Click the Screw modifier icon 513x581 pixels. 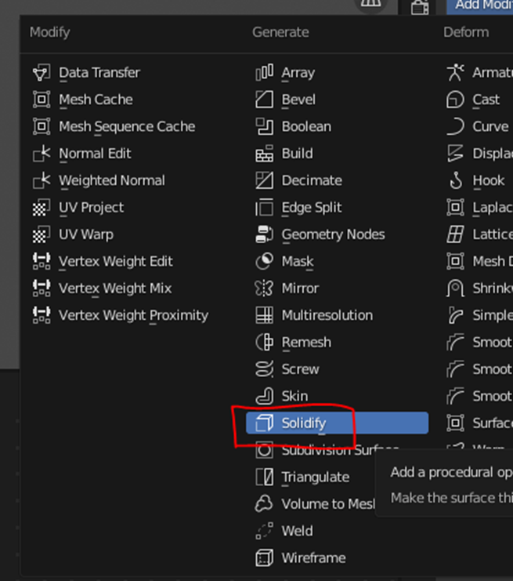(264, 369)
